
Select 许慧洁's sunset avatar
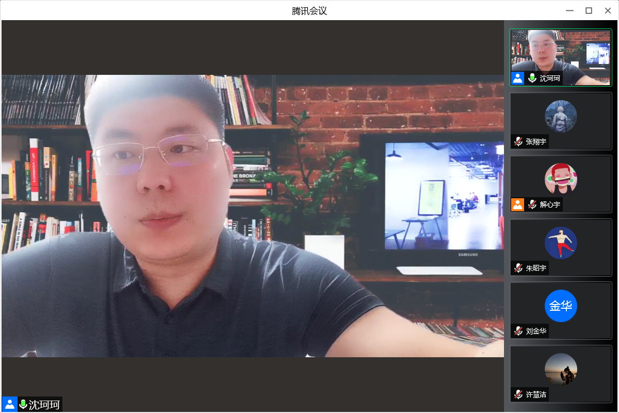pos(561,369)
